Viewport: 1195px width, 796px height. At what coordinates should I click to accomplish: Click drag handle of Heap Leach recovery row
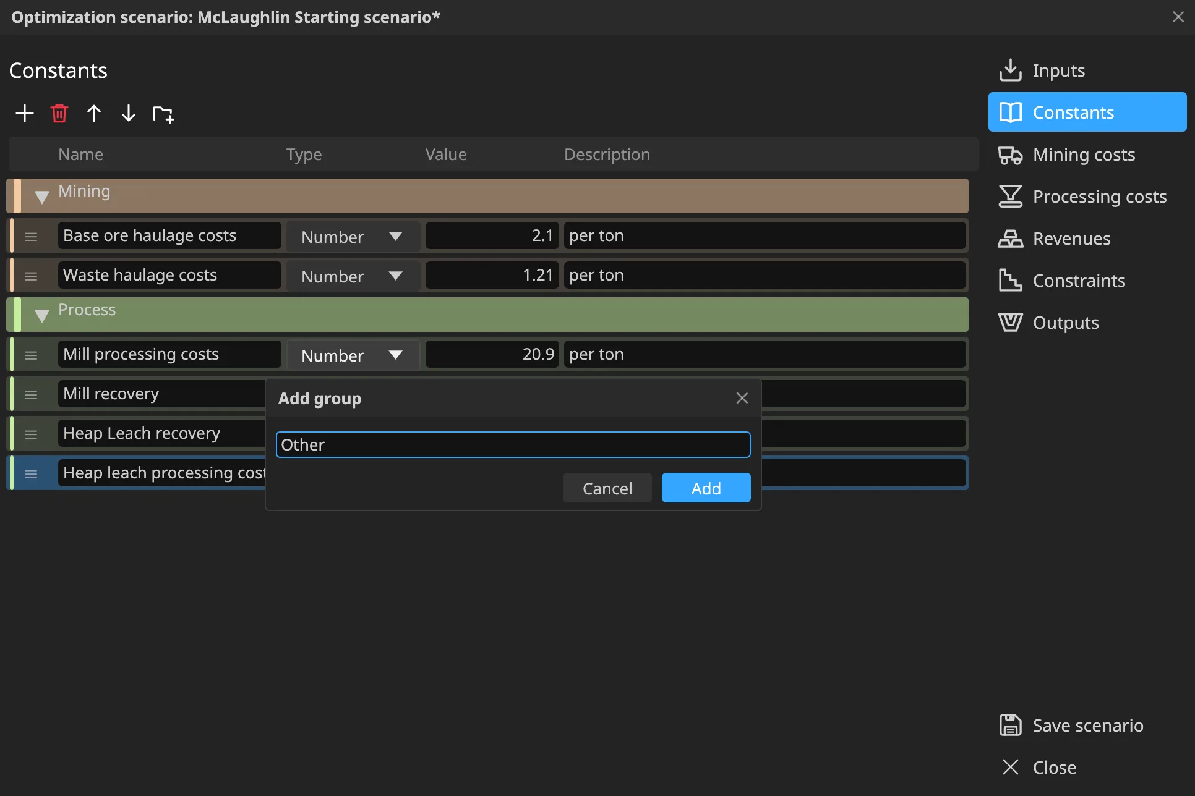(31, 434)
